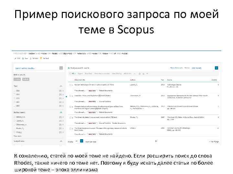Click the print icon in results toolbar
Image resolution: width=233 pixels, height=174 pixels.
pos(139,73)
